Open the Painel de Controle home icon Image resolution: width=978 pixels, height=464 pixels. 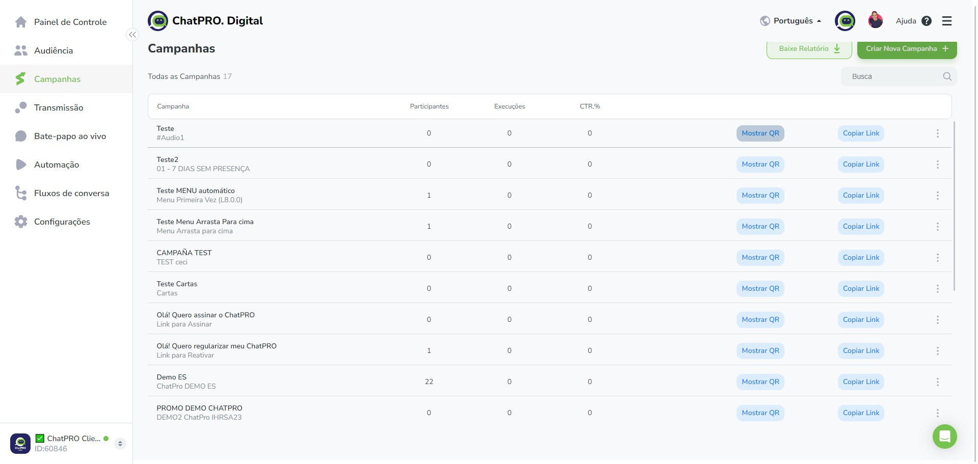click(21, 22)
